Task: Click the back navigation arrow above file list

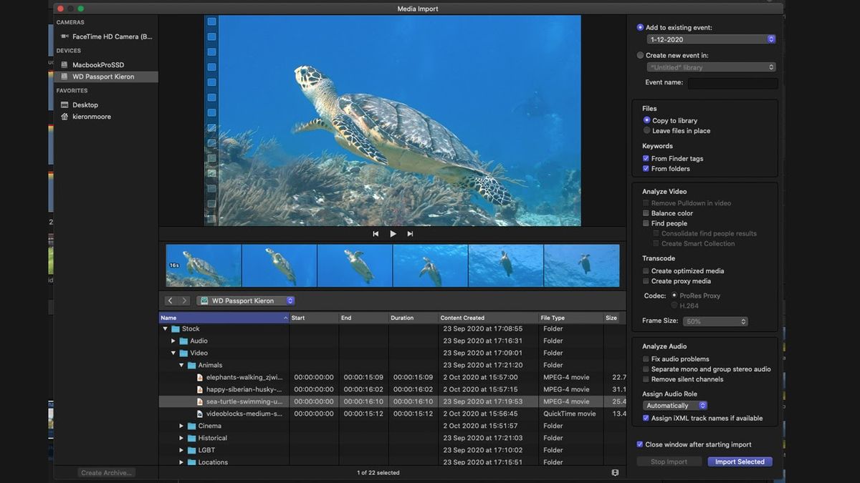Action: (170, 300)
